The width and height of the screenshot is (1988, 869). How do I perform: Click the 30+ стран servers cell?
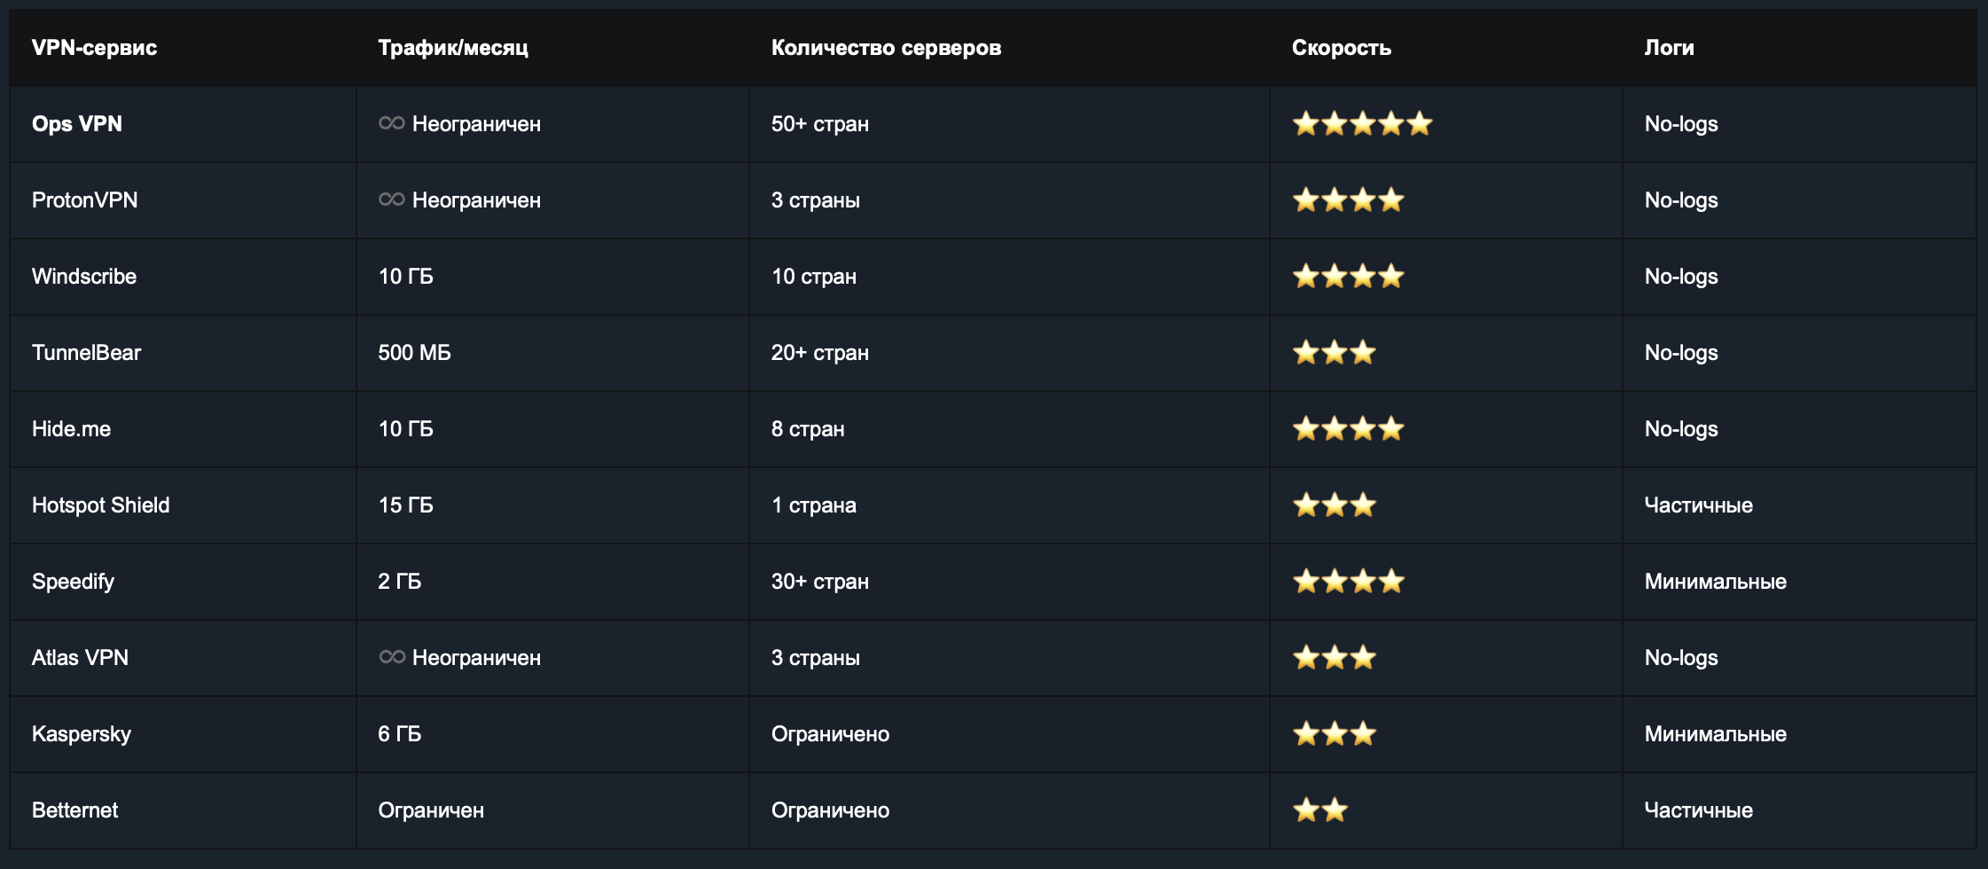coord(819,582)
